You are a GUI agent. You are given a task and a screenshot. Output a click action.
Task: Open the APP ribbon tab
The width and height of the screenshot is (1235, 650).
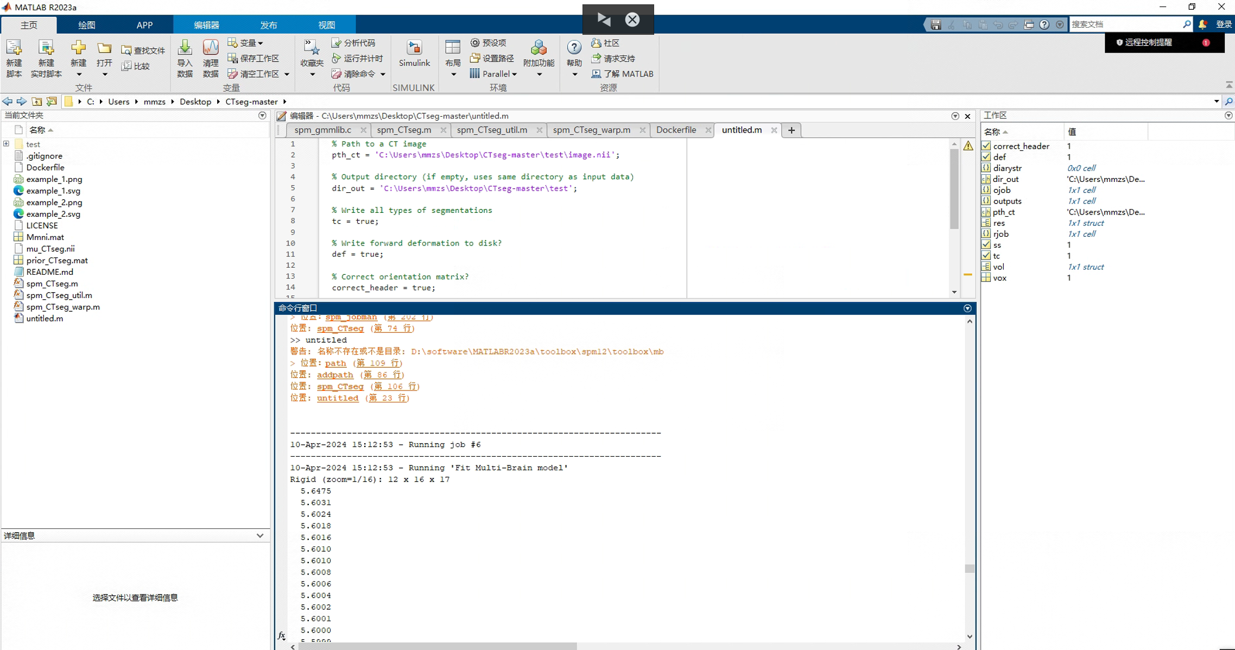click(x=144, y=25)
